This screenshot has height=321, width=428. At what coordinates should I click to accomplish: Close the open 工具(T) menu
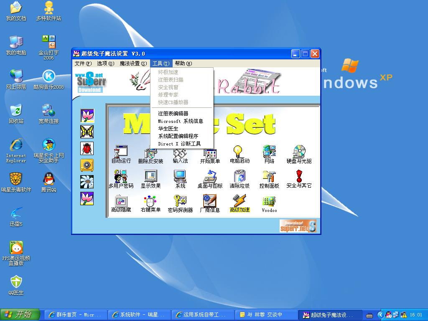pyautogui.click(x=161, y=64)
